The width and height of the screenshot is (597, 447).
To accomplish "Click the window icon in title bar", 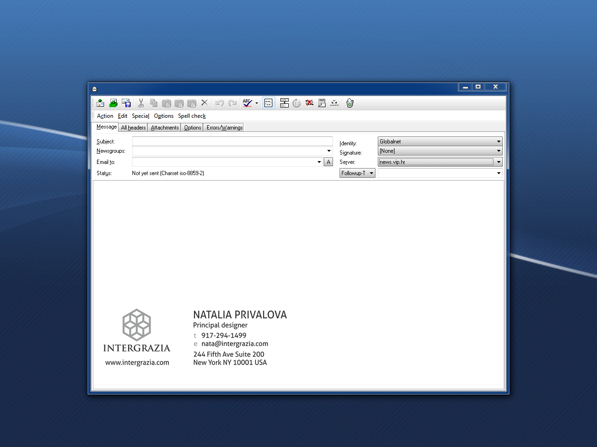I will [94, 88].
